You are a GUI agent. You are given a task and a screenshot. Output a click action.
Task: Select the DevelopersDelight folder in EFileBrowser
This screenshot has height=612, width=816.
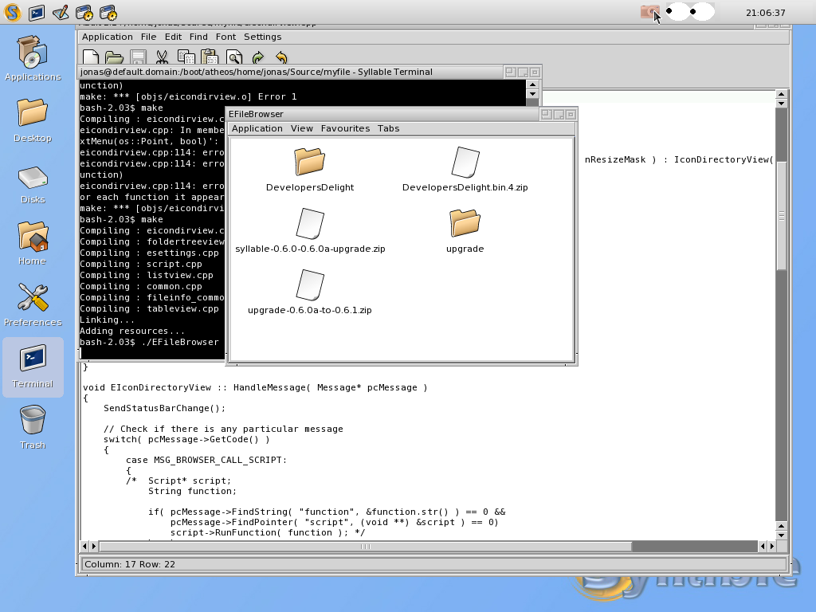(x=310, y=170)
